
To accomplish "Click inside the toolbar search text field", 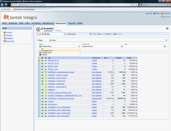I will [x=57, y=34].
